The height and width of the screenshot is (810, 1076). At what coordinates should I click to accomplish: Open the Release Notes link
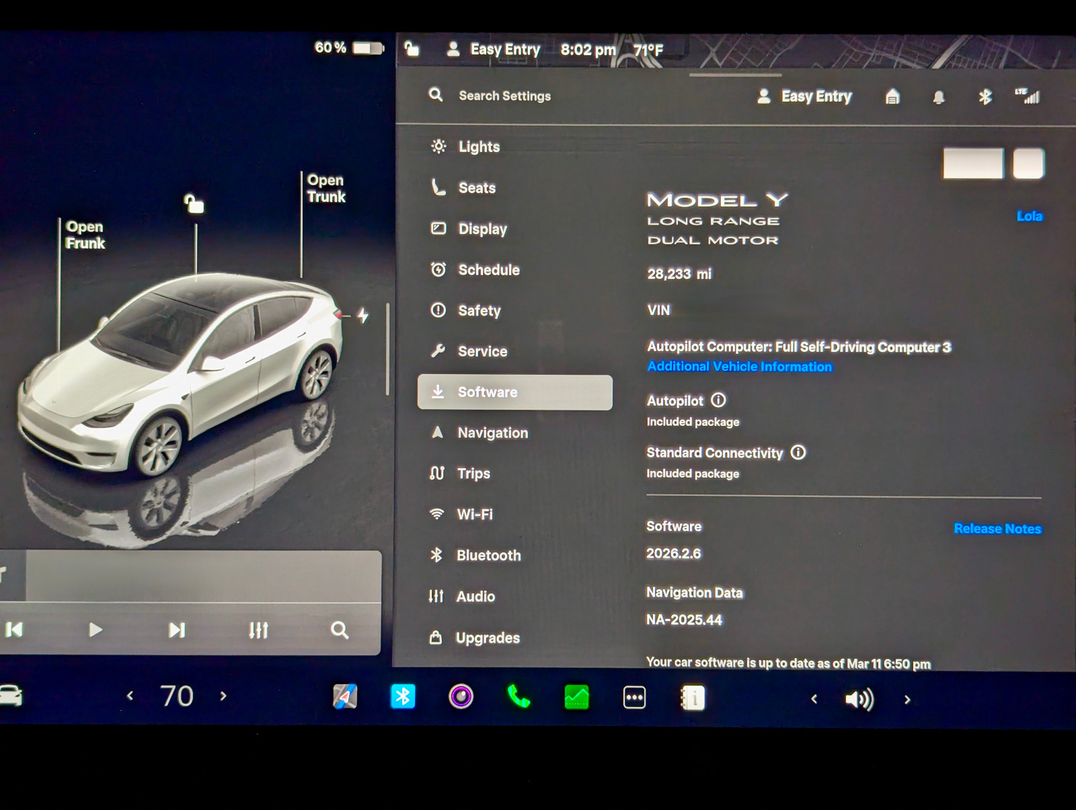[997, 529]
